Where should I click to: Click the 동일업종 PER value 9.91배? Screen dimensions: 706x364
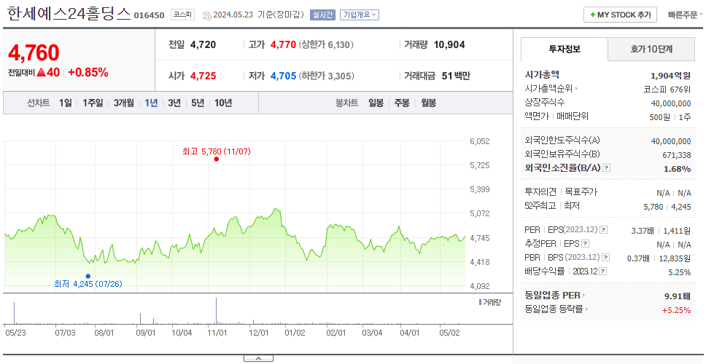point(677,296)
